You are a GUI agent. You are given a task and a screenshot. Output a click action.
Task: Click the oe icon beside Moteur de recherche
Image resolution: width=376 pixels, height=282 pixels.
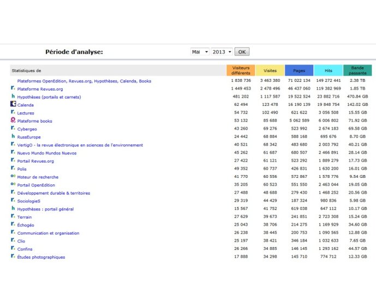pos(13,176)
